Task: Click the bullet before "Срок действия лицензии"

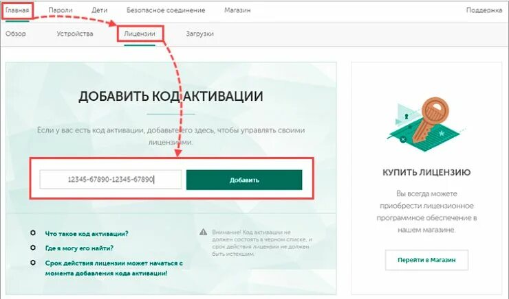Action: pyautogui.click(x=33, y=263)
